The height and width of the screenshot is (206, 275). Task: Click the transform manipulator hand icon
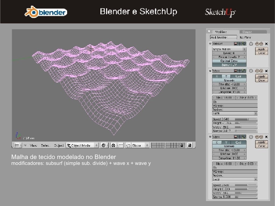tap(128, 146)
